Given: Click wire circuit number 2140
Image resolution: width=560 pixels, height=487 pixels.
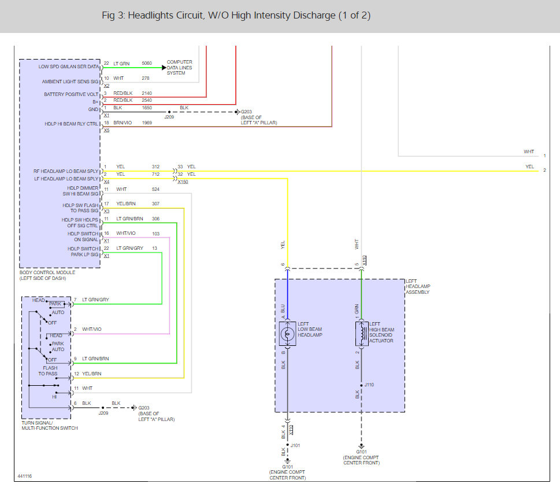Looking at the screenshot, I should click(147, 93).
